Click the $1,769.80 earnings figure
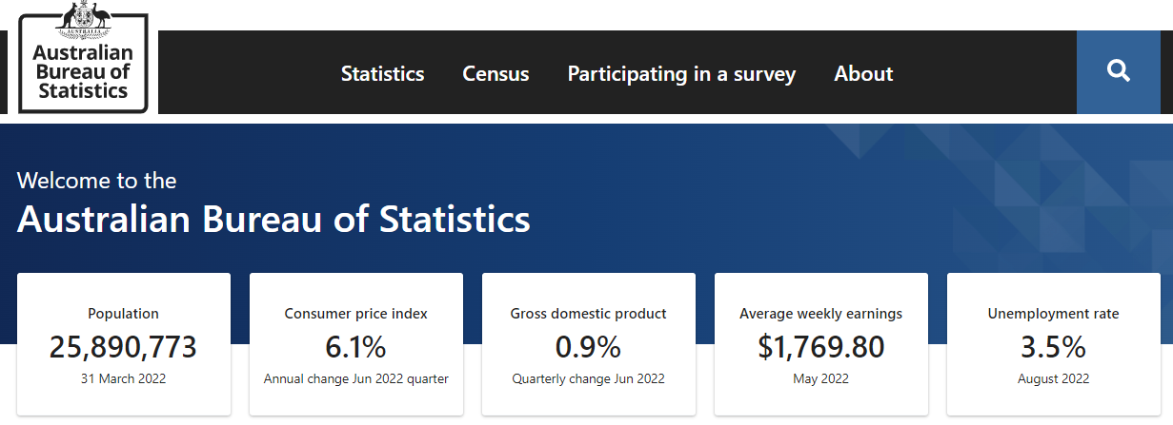 pos(821,347)
